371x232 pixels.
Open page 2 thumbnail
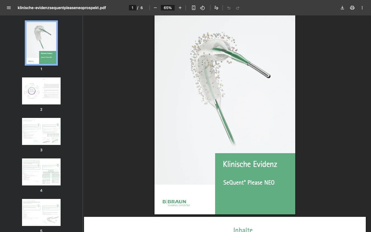click(x=41, y=91)
